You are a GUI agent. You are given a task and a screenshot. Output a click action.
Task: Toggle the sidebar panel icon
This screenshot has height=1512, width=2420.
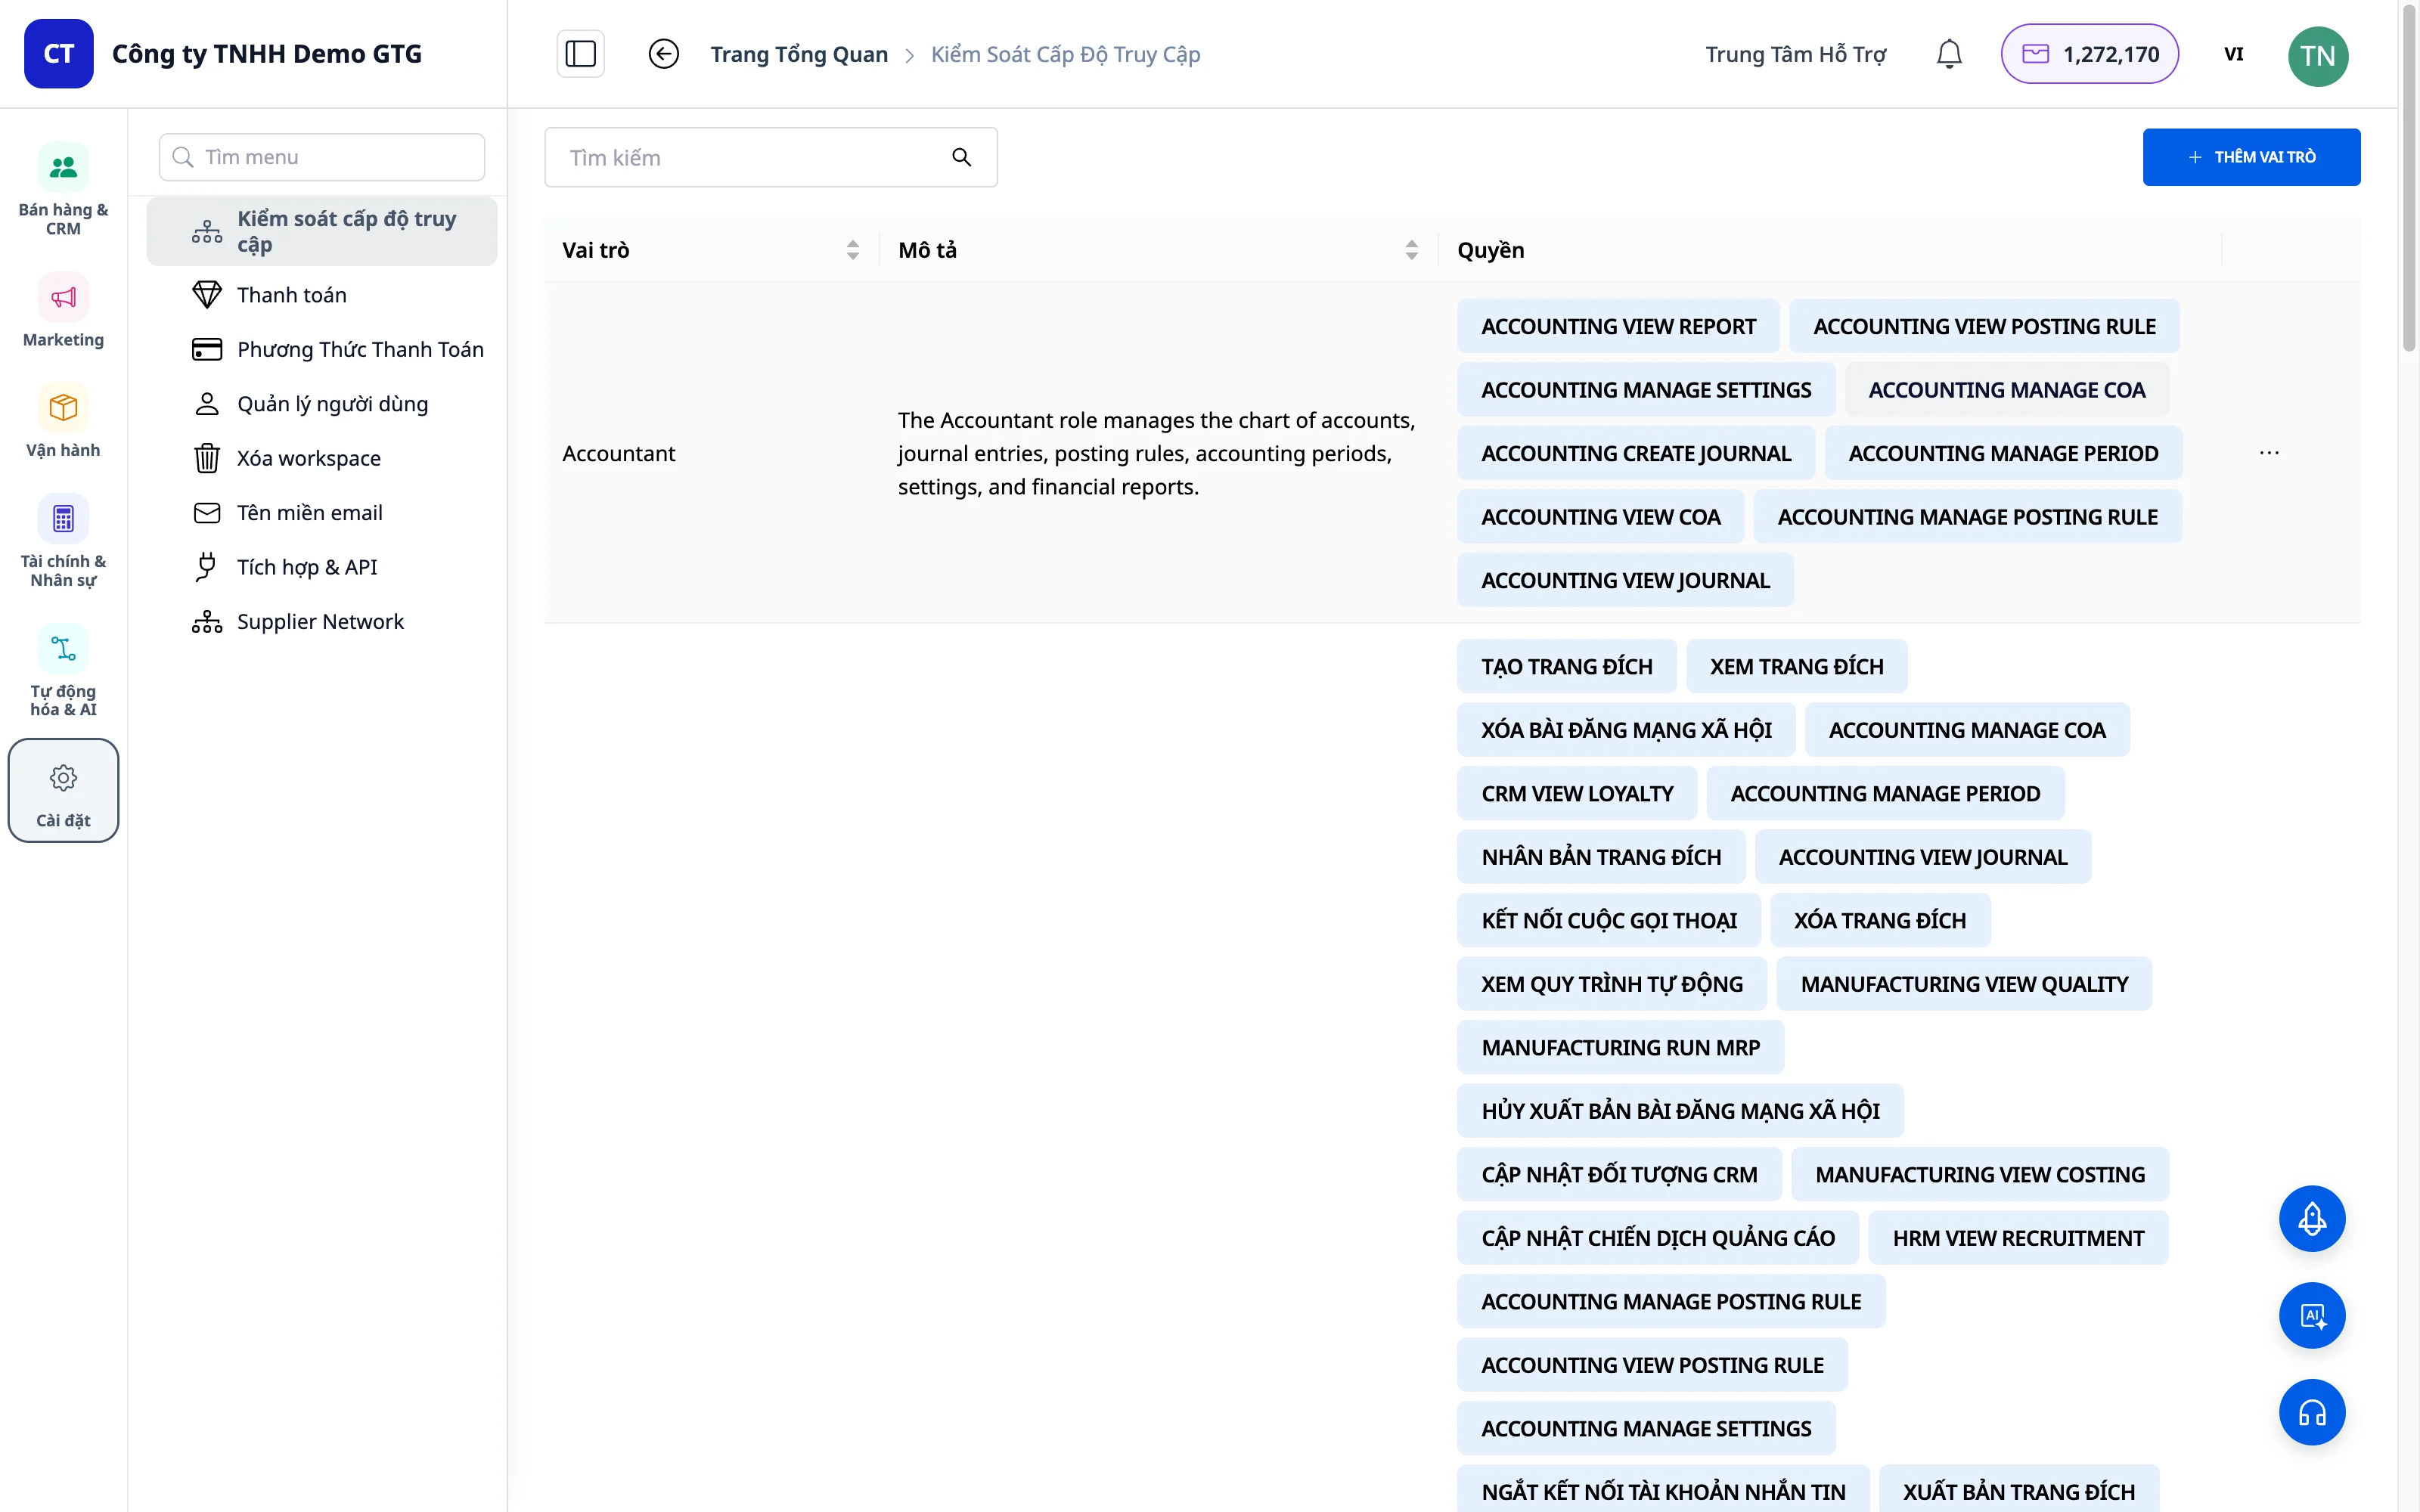[580, 54]
